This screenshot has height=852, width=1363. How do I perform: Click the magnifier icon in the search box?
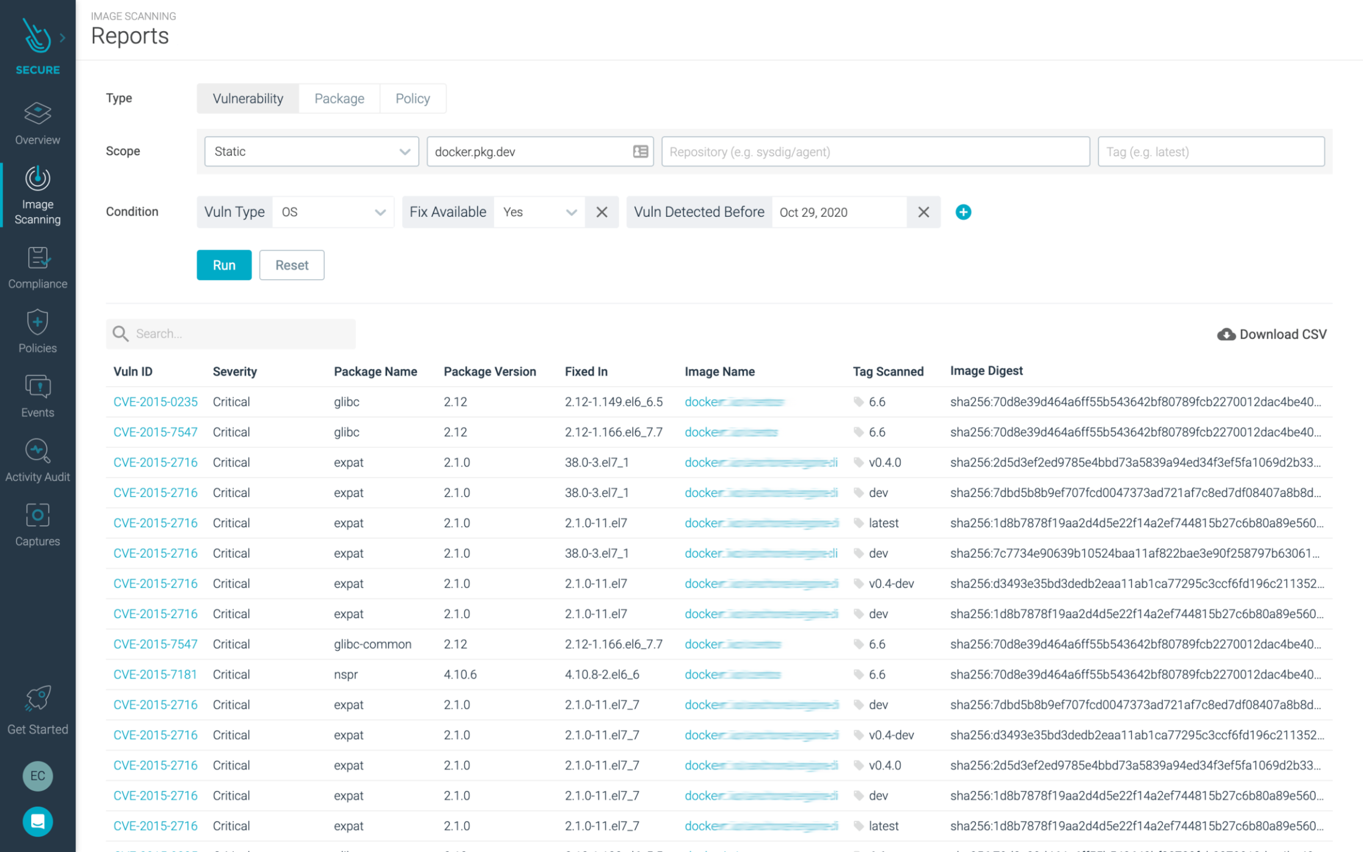coord(120,333)
